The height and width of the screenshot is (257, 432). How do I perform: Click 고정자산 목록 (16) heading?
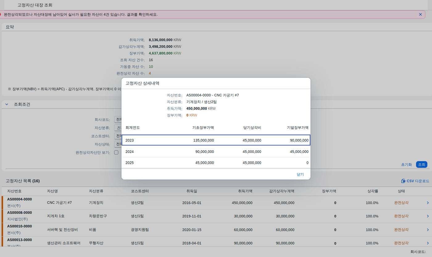tap(23, 181)
